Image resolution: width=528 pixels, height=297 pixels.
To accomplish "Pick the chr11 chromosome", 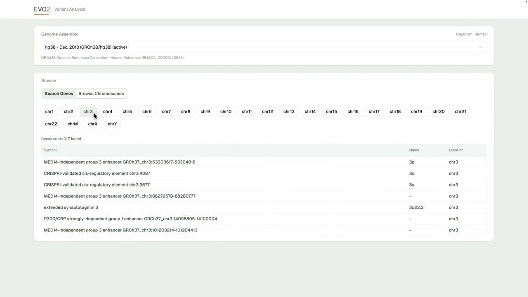I will pos(247,112).
